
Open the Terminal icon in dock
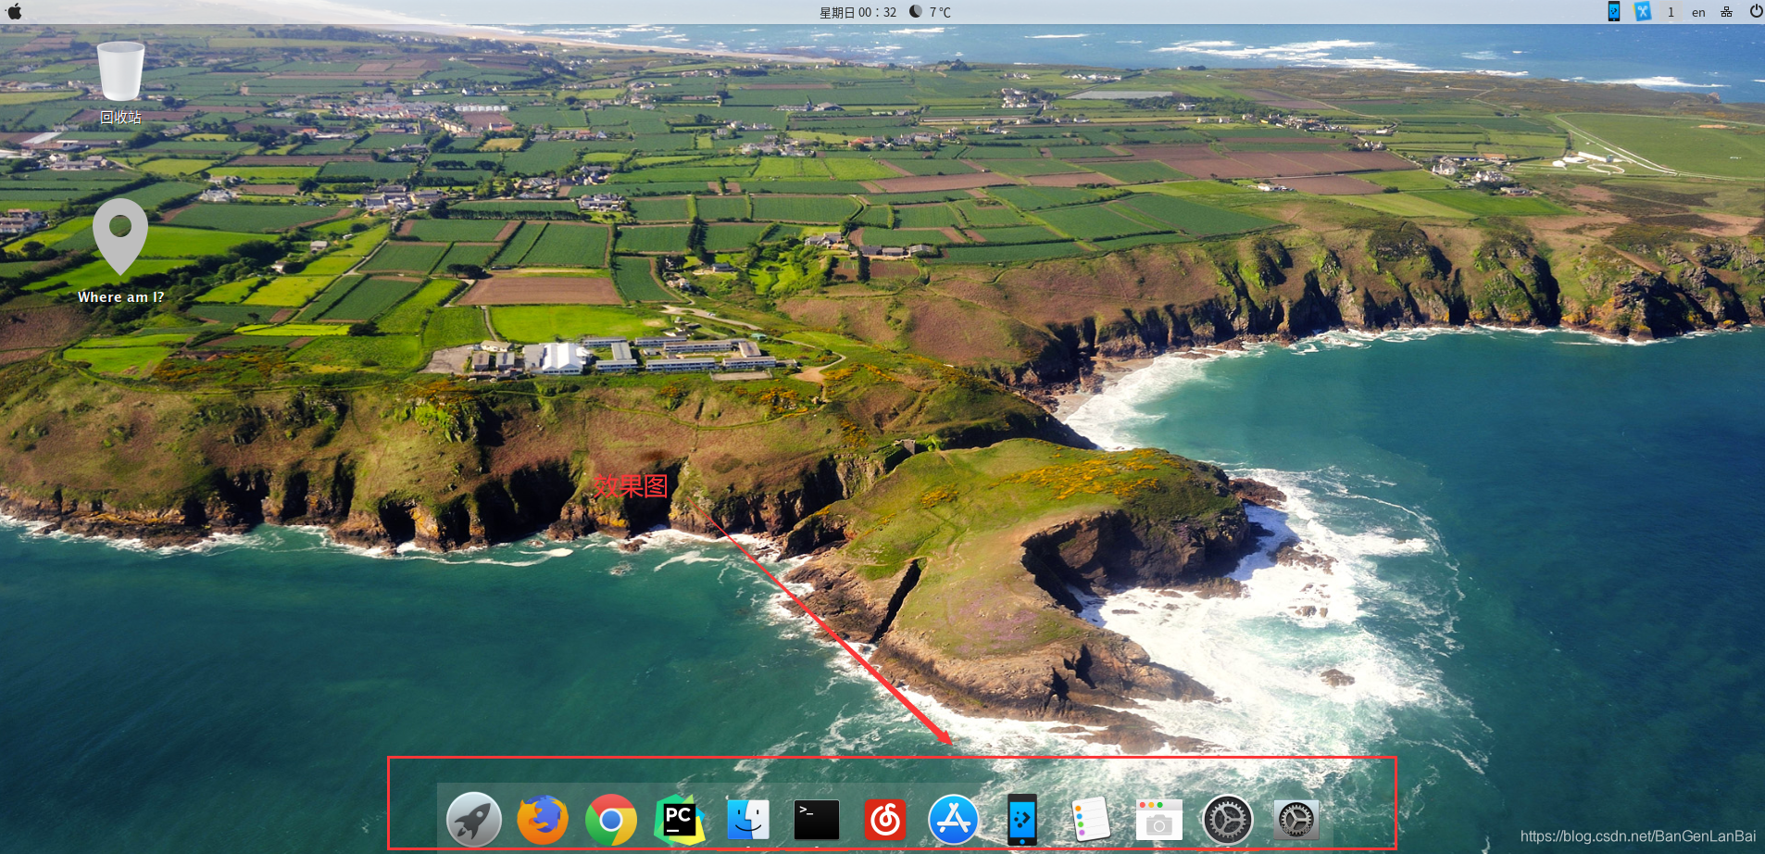pyautogui.click(x=817, y=821)
